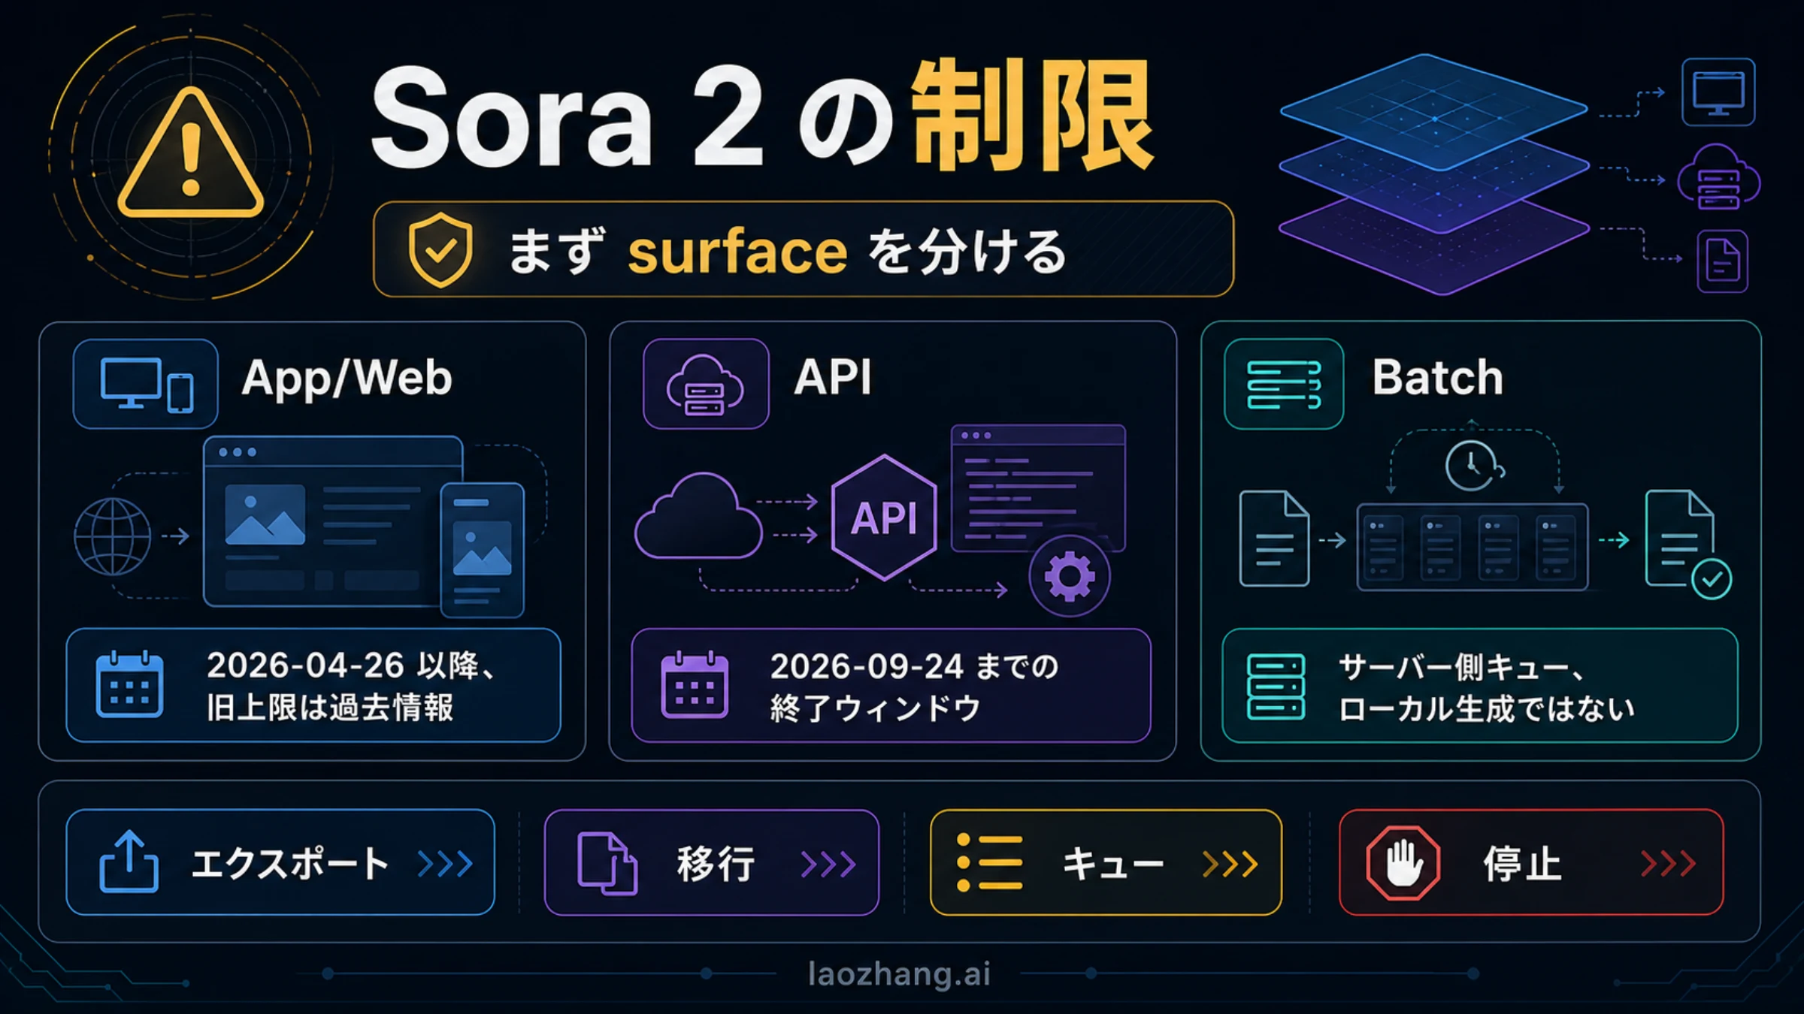1804x1014 pixels.
Task: Click the purple cloud outline in API card
Action: (x=698, y=516)
